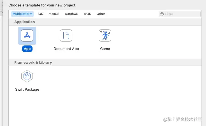Click the Game label text
Screen dimensions: 206x126
point(105,49)
